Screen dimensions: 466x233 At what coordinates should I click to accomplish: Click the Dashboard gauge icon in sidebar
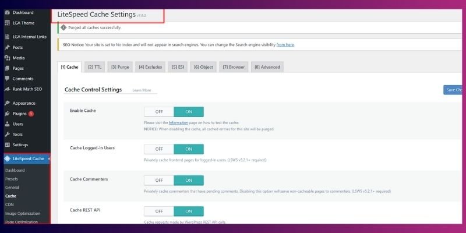point(8,12)
